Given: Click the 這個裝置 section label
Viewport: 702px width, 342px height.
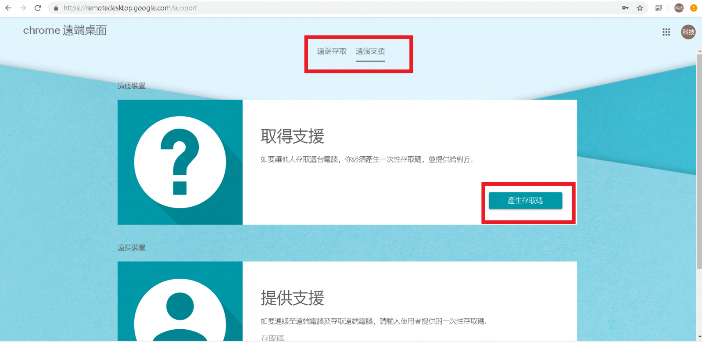Looking at the screenshot, I should pyautogui.click(x=132, y=86).
